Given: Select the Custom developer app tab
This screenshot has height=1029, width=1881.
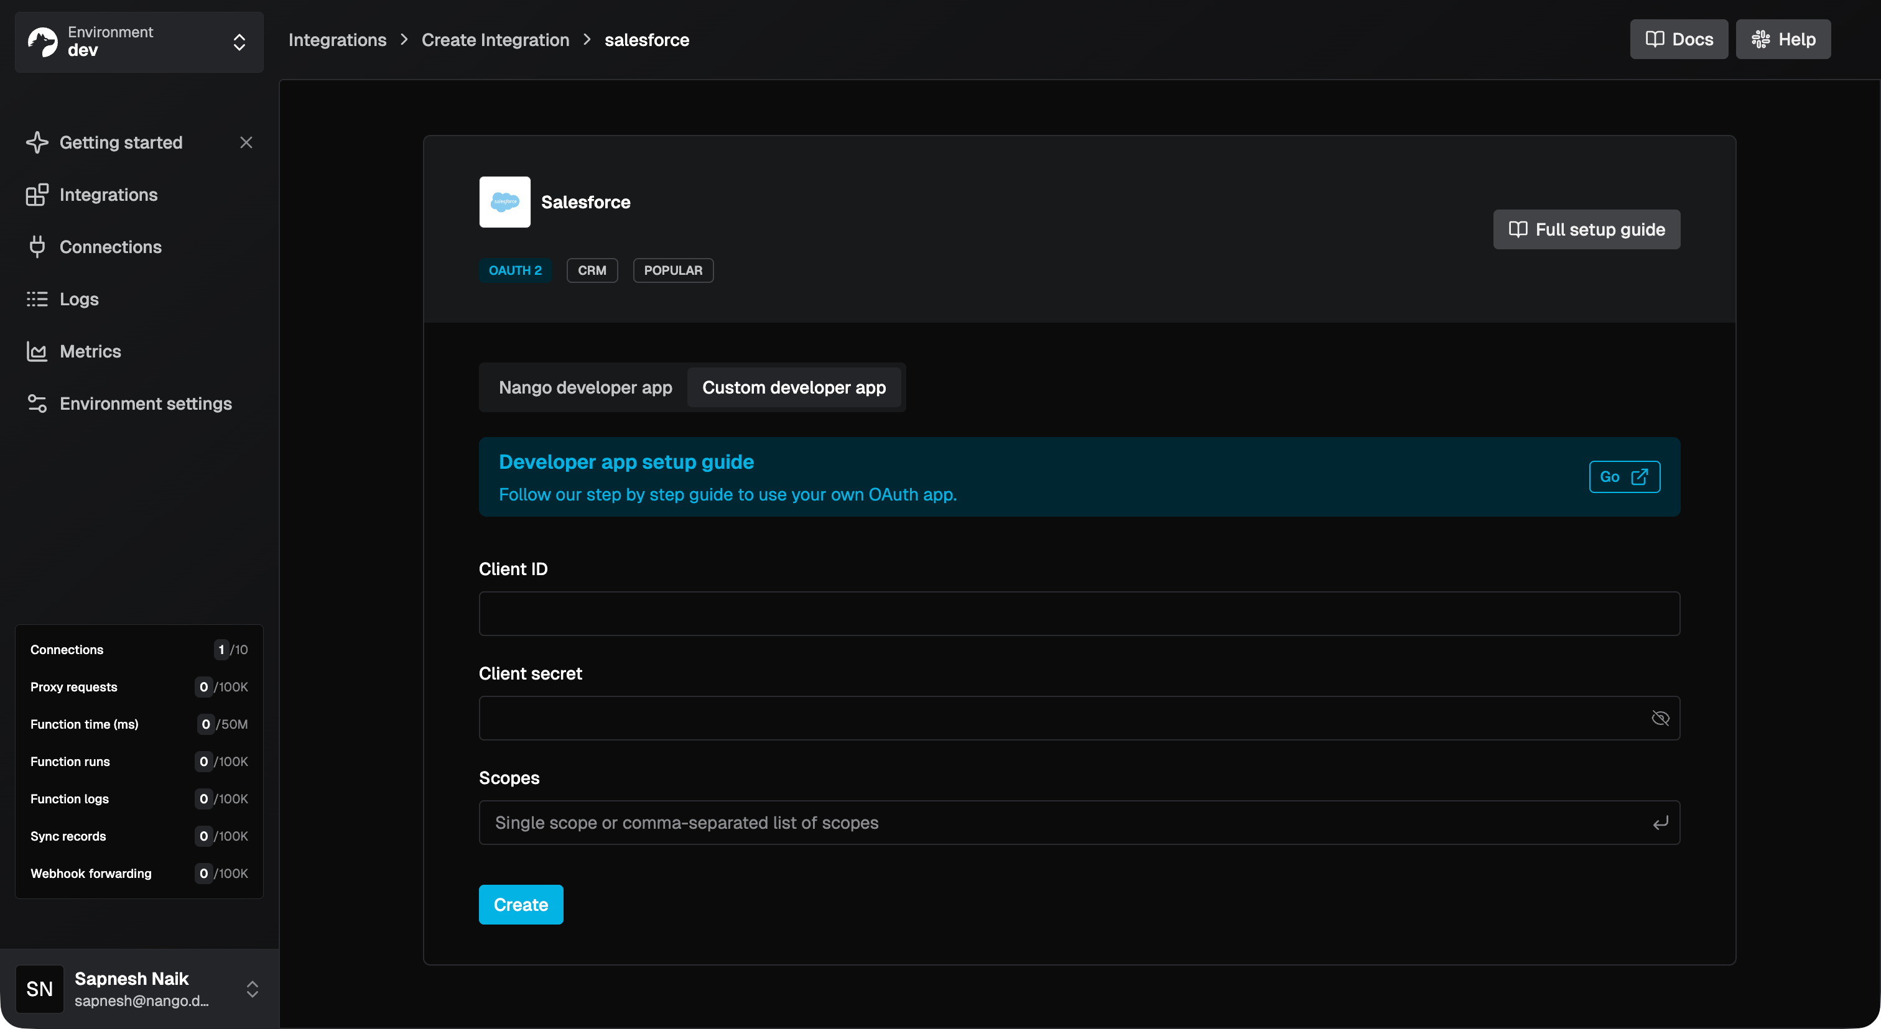Looking at the screenshot, I should point(794,387).
